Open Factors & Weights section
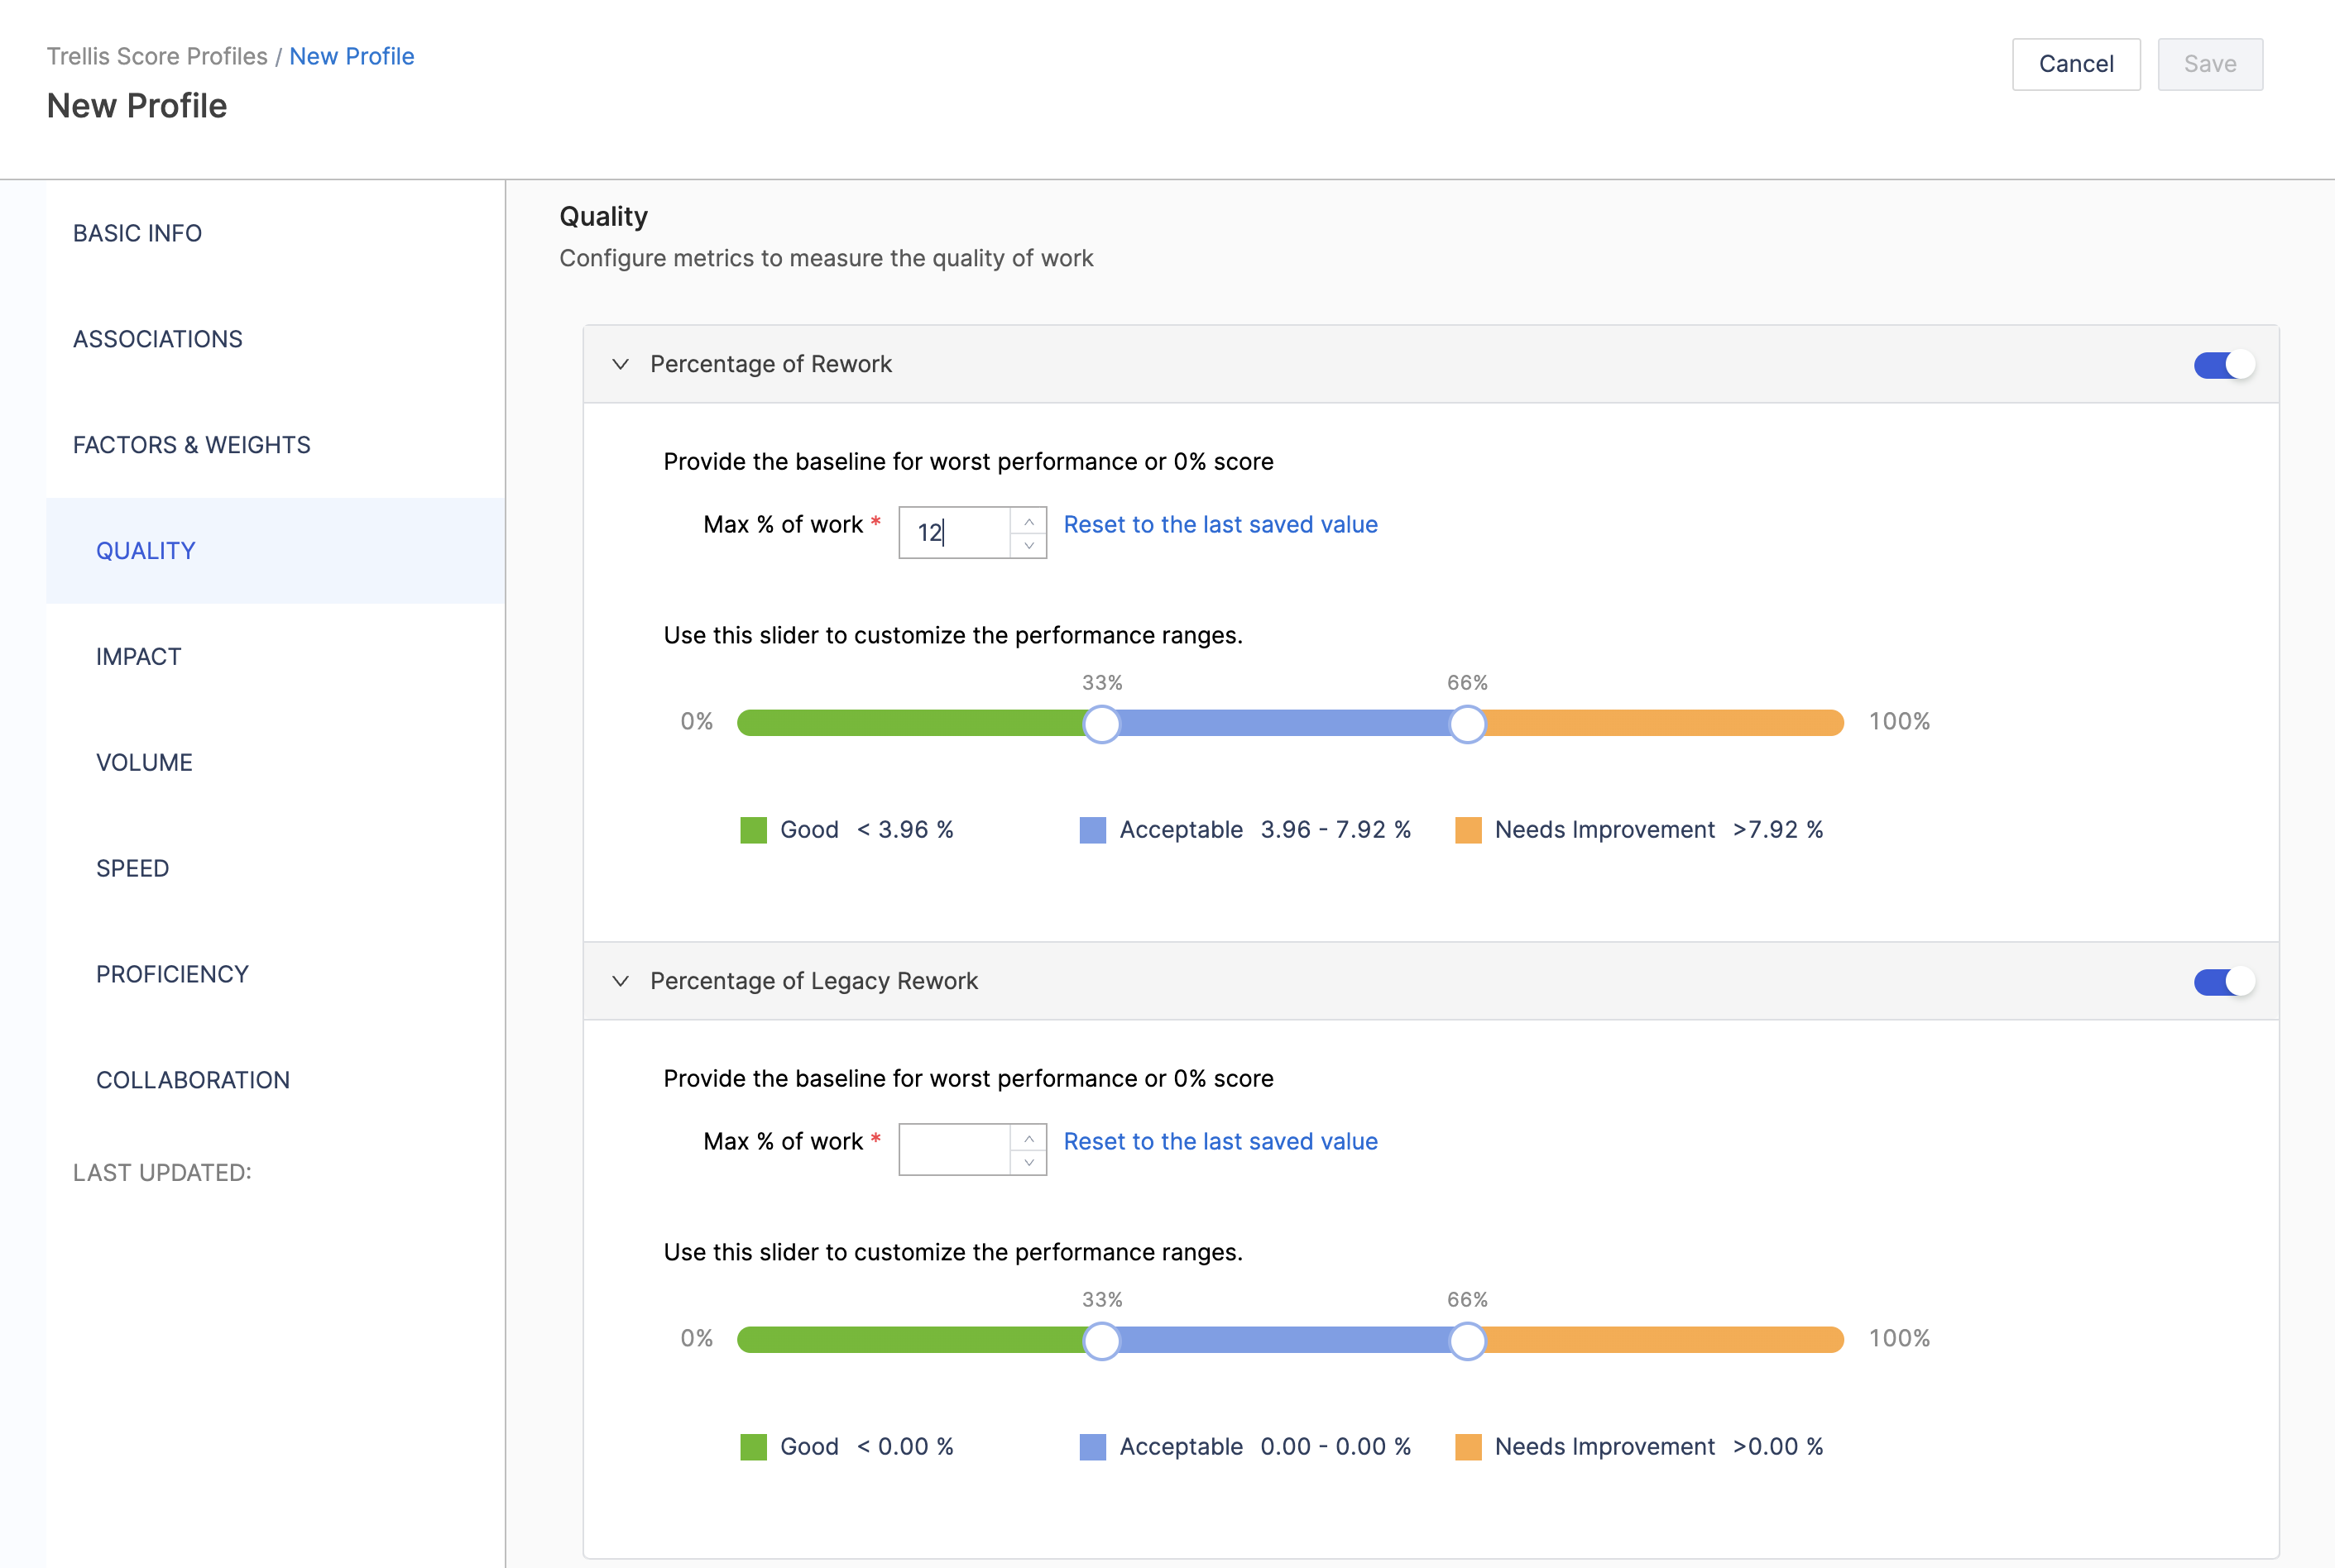The image size is (2335, 1568). (191, 445)
